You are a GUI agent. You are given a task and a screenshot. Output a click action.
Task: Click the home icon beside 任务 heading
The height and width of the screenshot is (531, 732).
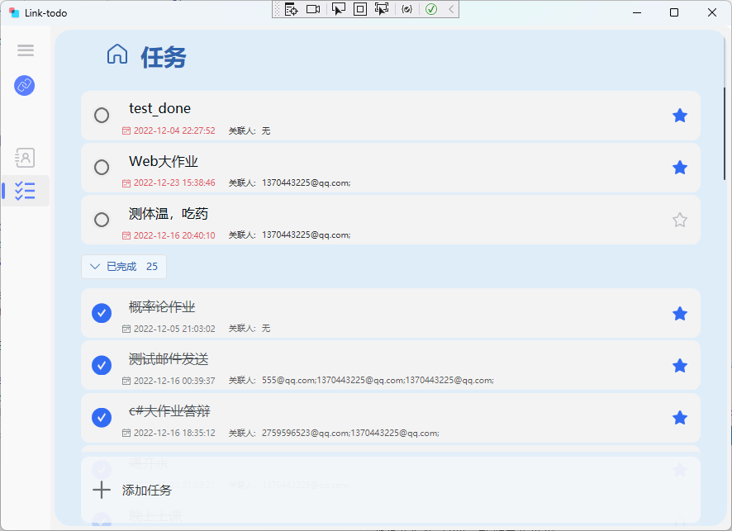pyautogui.click(x=116, y=53)
